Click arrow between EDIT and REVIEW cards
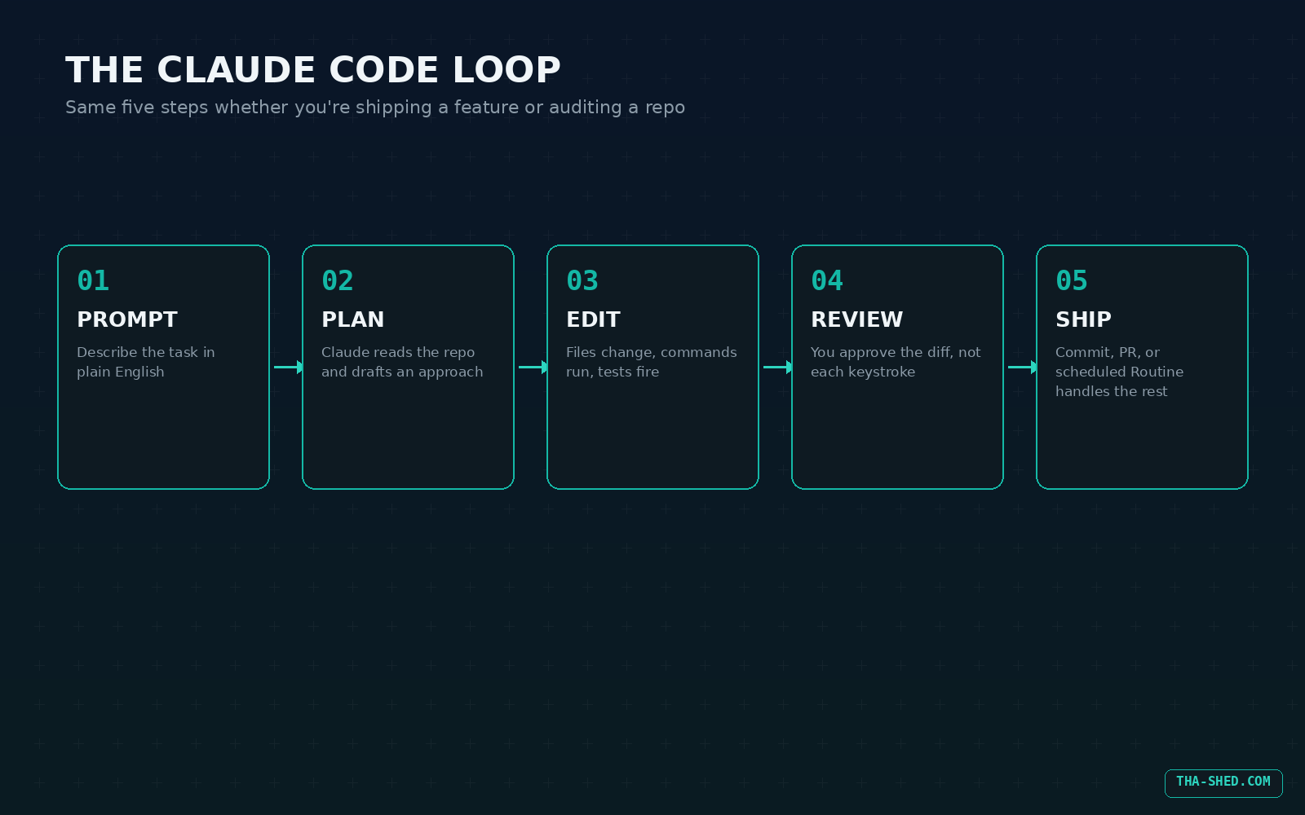 778,368
